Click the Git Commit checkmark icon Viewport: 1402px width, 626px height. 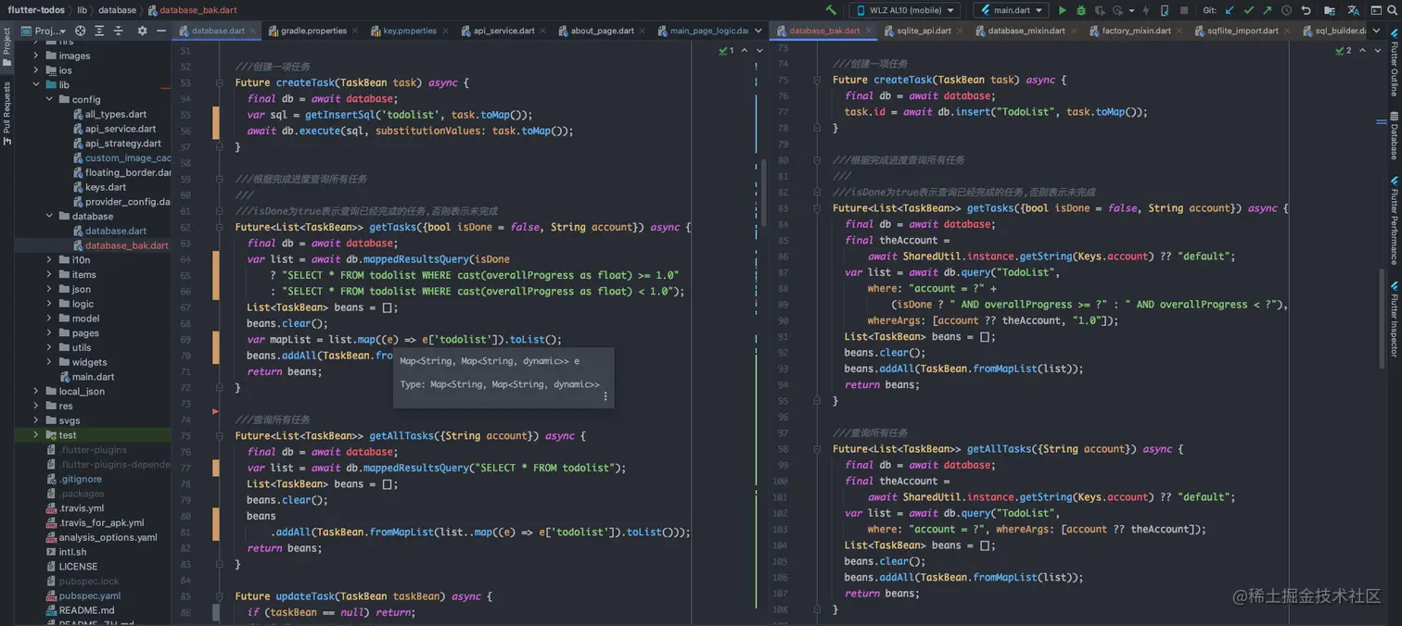pos(1248,10)
